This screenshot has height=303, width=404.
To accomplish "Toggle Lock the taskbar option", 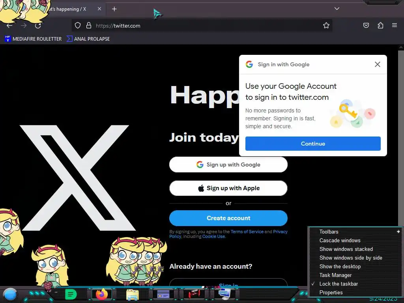I will pos(355,284).
